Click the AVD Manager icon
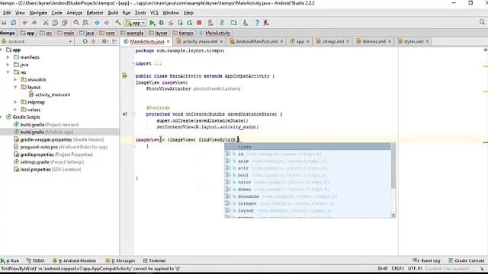Screen dimensions: 488x274 tap(234, 23)
